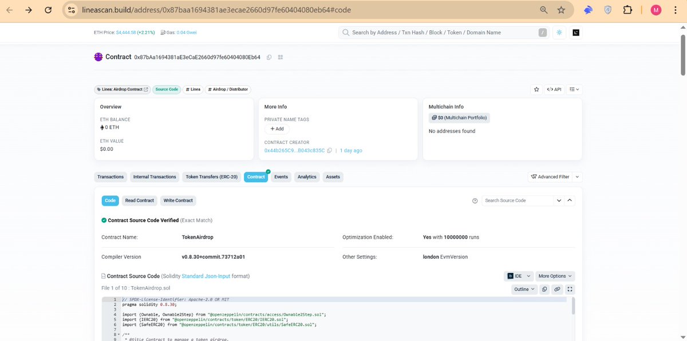Open the Chrome three-dot menu

[676, 10]
